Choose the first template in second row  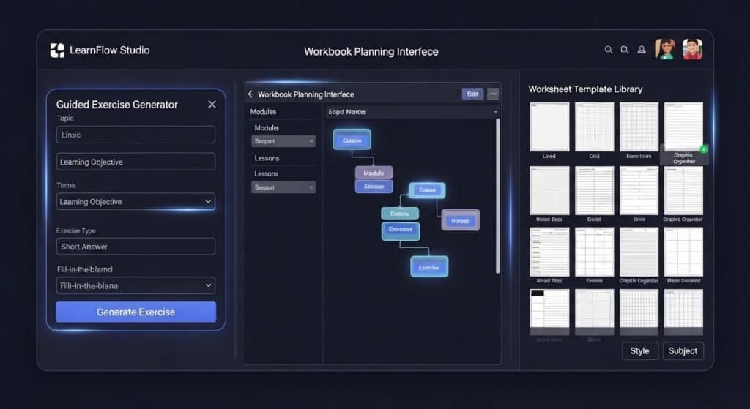(x=549, y=191)
